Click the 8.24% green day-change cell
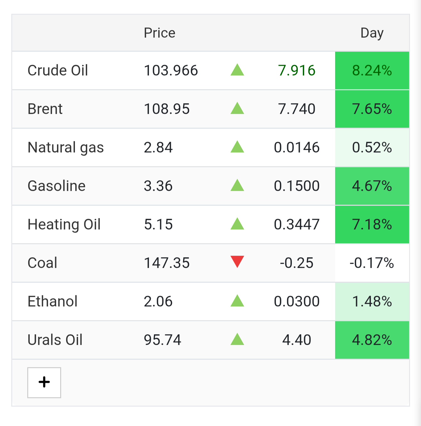This screenshot has height=426, width=421. coord(372,70)
